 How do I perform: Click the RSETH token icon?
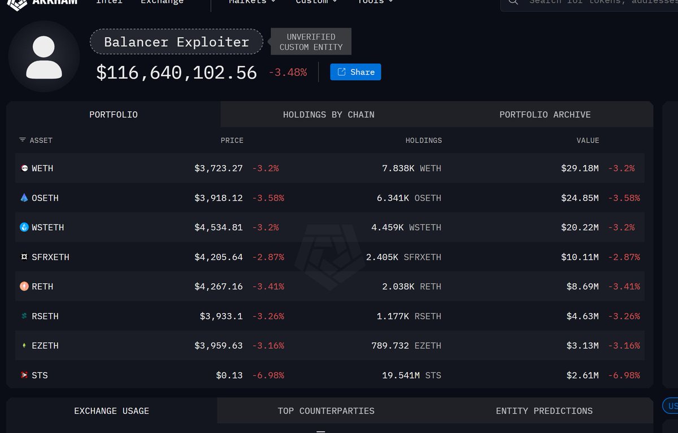click(x=24, y=316)
